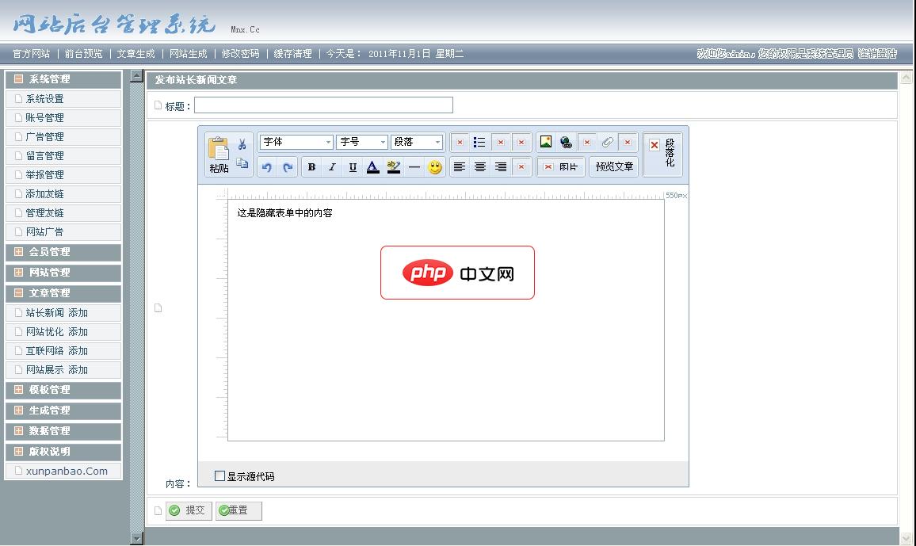This screenshot has height=546, width=916.
Task: Open the 段落 paragraph dropdown
Action: 415,142
